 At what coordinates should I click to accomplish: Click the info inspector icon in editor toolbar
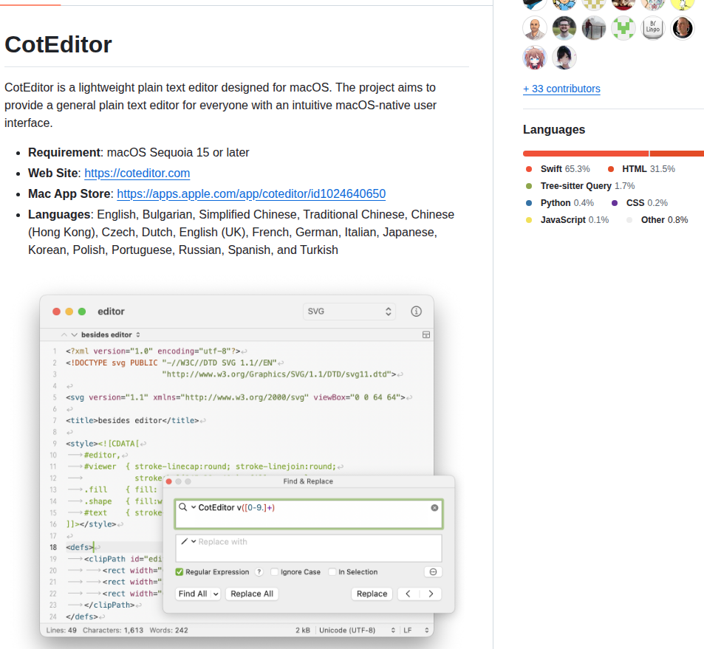tap(416, 312)
